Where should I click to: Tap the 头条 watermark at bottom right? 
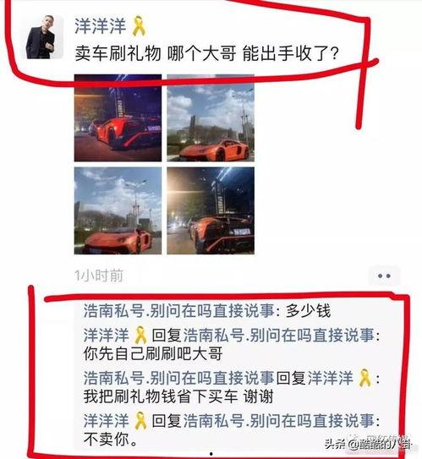click(367, 445)
